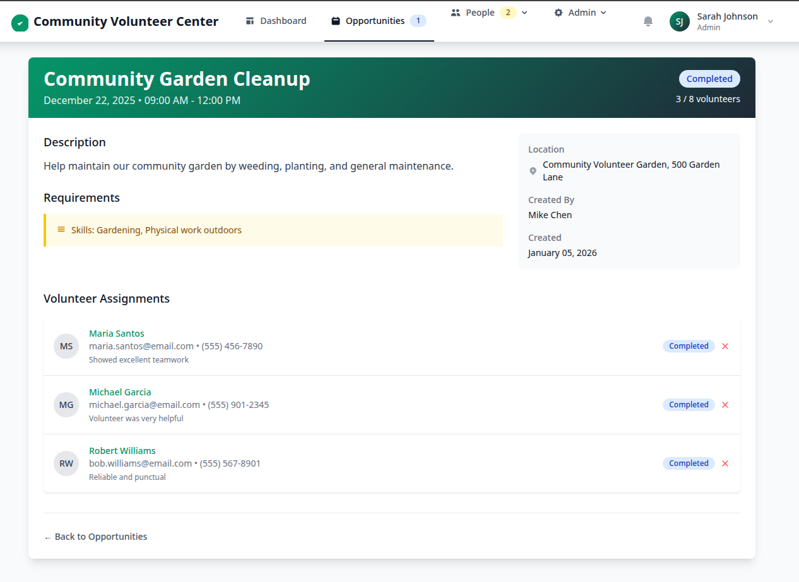Open the notifications bell

click(x=648, y=21)
